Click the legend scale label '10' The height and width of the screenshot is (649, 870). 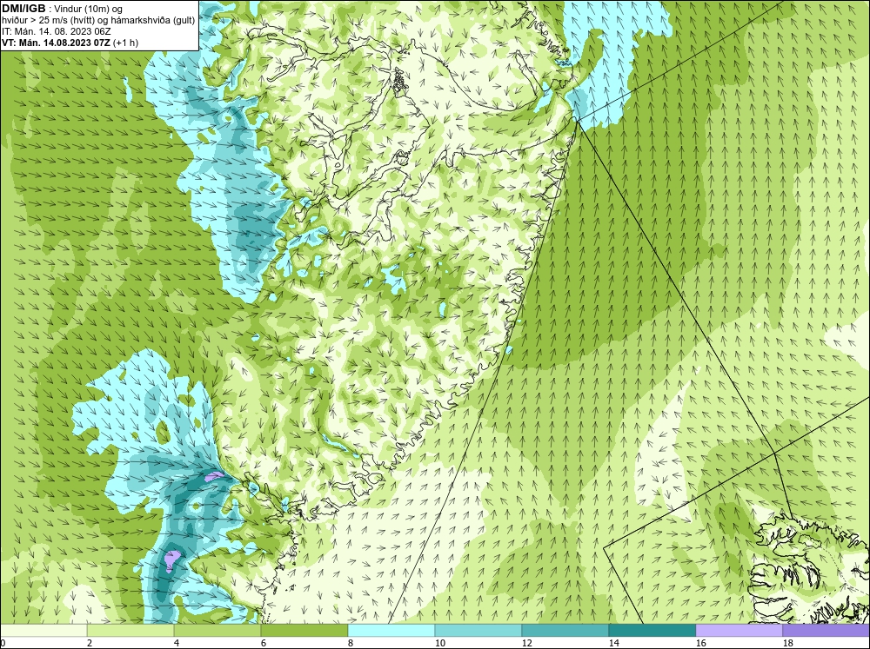tap(440, 643)
